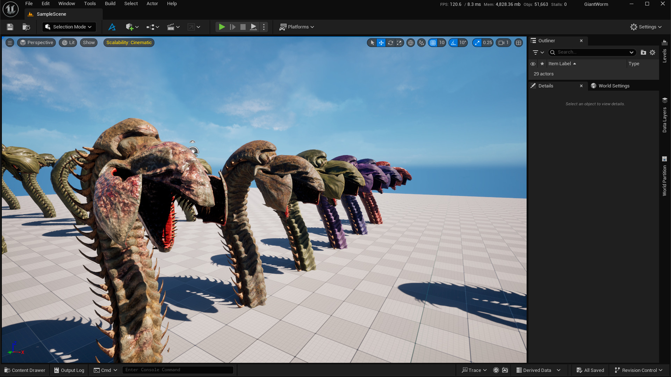Viewport: 671px width, 377px height.
Task: Open the Output Log
Action: coord(69,370)
